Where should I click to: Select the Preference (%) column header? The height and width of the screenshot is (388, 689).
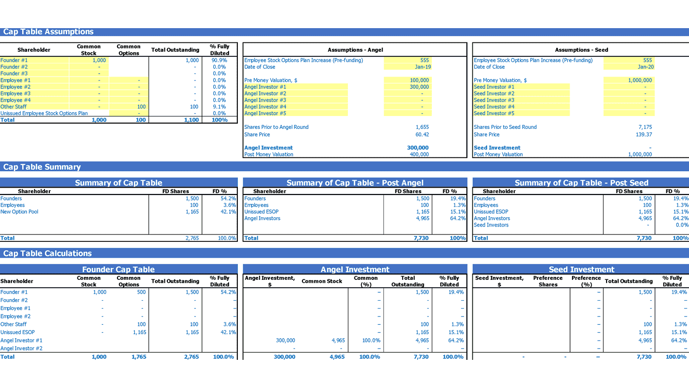tap(586, 281)
